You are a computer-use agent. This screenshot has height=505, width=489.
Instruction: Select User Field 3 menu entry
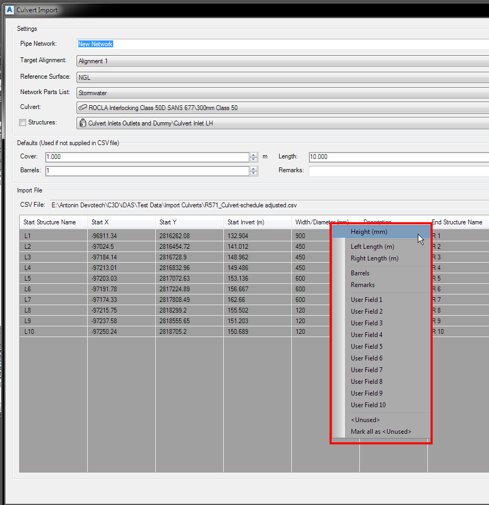382,323
